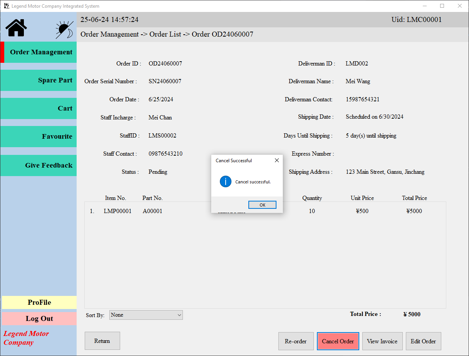Viewport: 469px width, 356px height.
Task: Toggle the day/night theme icon
Action: [x=64, y=30]
